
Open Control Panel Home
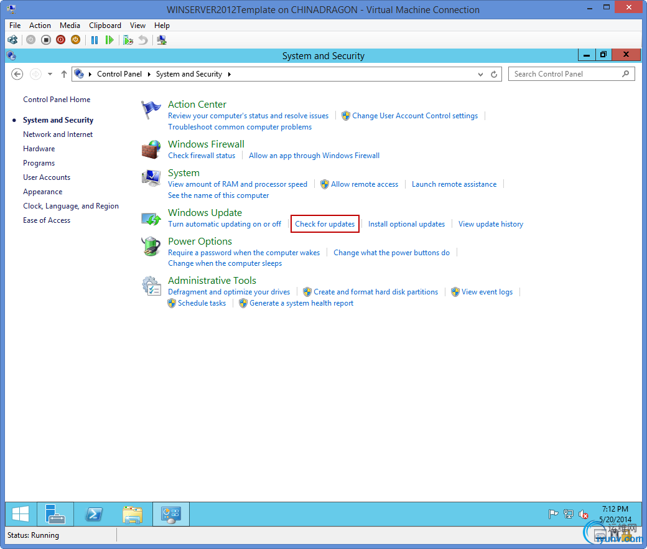click(57, 100)
